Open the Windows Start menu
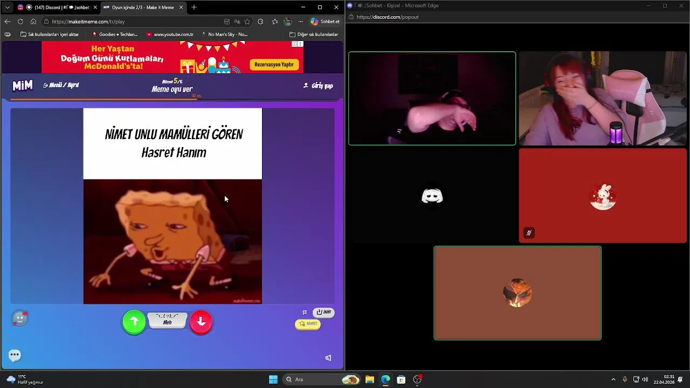Screen dimensions: 690x388 click(273, 379)
